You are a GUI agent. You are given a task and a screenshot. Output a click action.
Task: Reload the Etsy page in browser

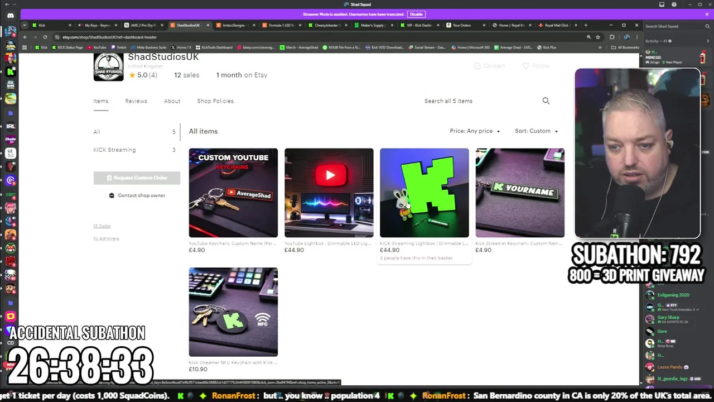45,37
